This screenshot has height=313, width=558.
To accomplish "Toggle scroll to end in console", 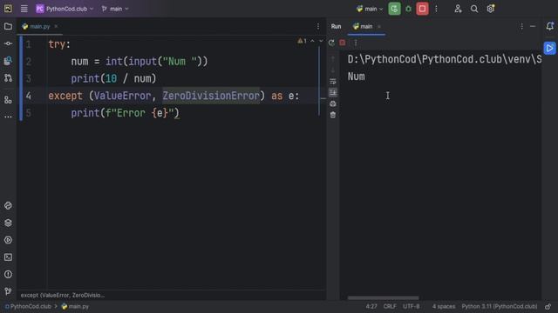I will (x=333, y=93).
